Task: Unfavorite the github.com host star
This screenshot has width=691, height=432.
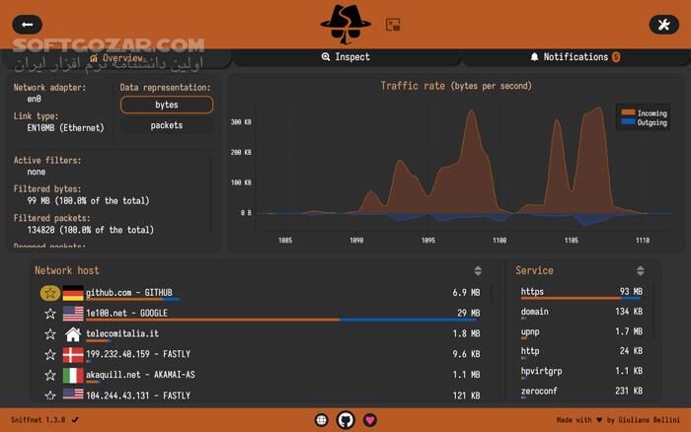Action: point(49,293)
